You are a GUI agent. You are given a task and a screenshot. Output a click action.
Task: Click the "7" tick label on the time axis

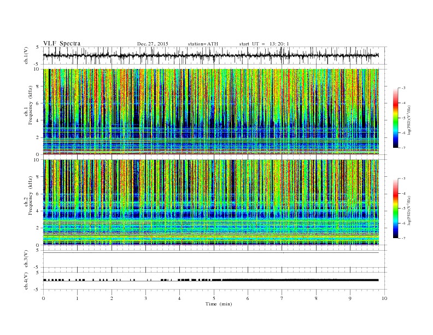[282, 298]
